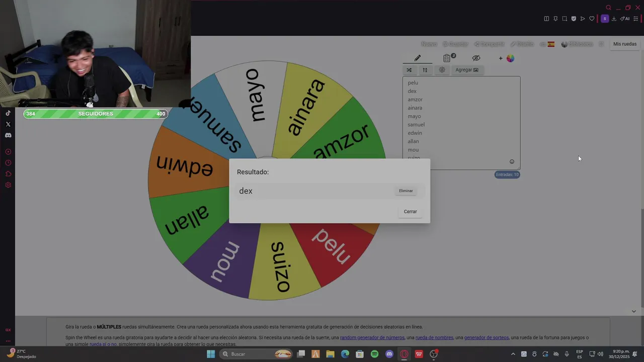Shuffle the entries list

[x=409, y=70]
